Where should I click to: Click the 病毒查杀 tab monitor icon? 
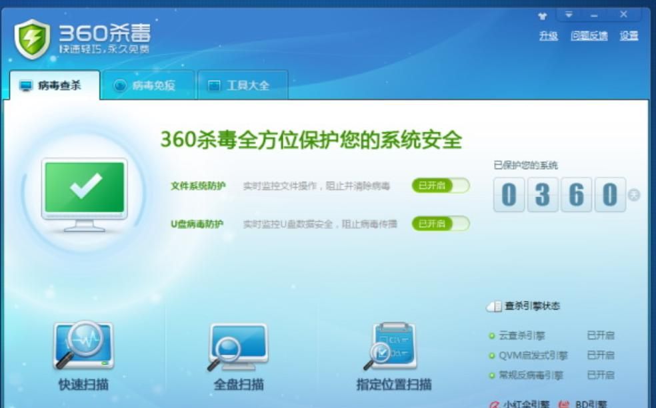pyautogui.click(x=26, y=86)
